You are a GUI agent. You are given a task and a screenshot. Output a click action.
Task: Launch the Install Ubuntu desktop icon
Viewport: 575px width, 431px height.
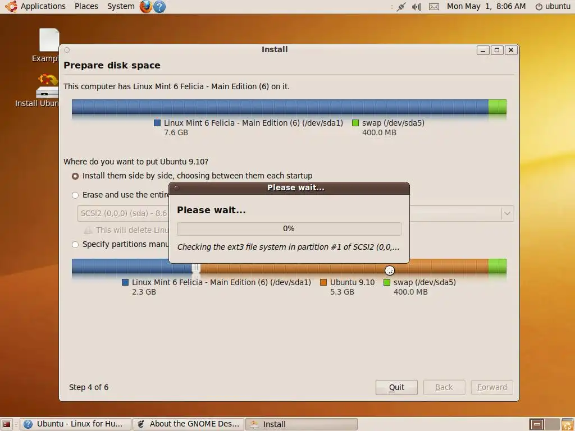[x=47, y=90]
